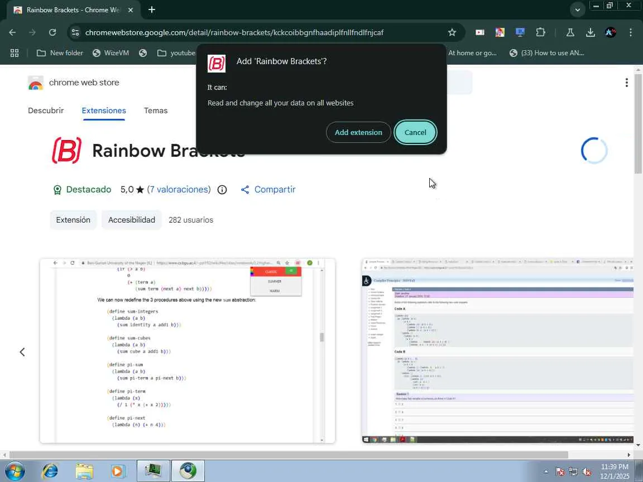This screenshot has width=643, height=482.
Task: Cancel the Rainbow Brackets install dialog
Action: [x=415, y=132]
